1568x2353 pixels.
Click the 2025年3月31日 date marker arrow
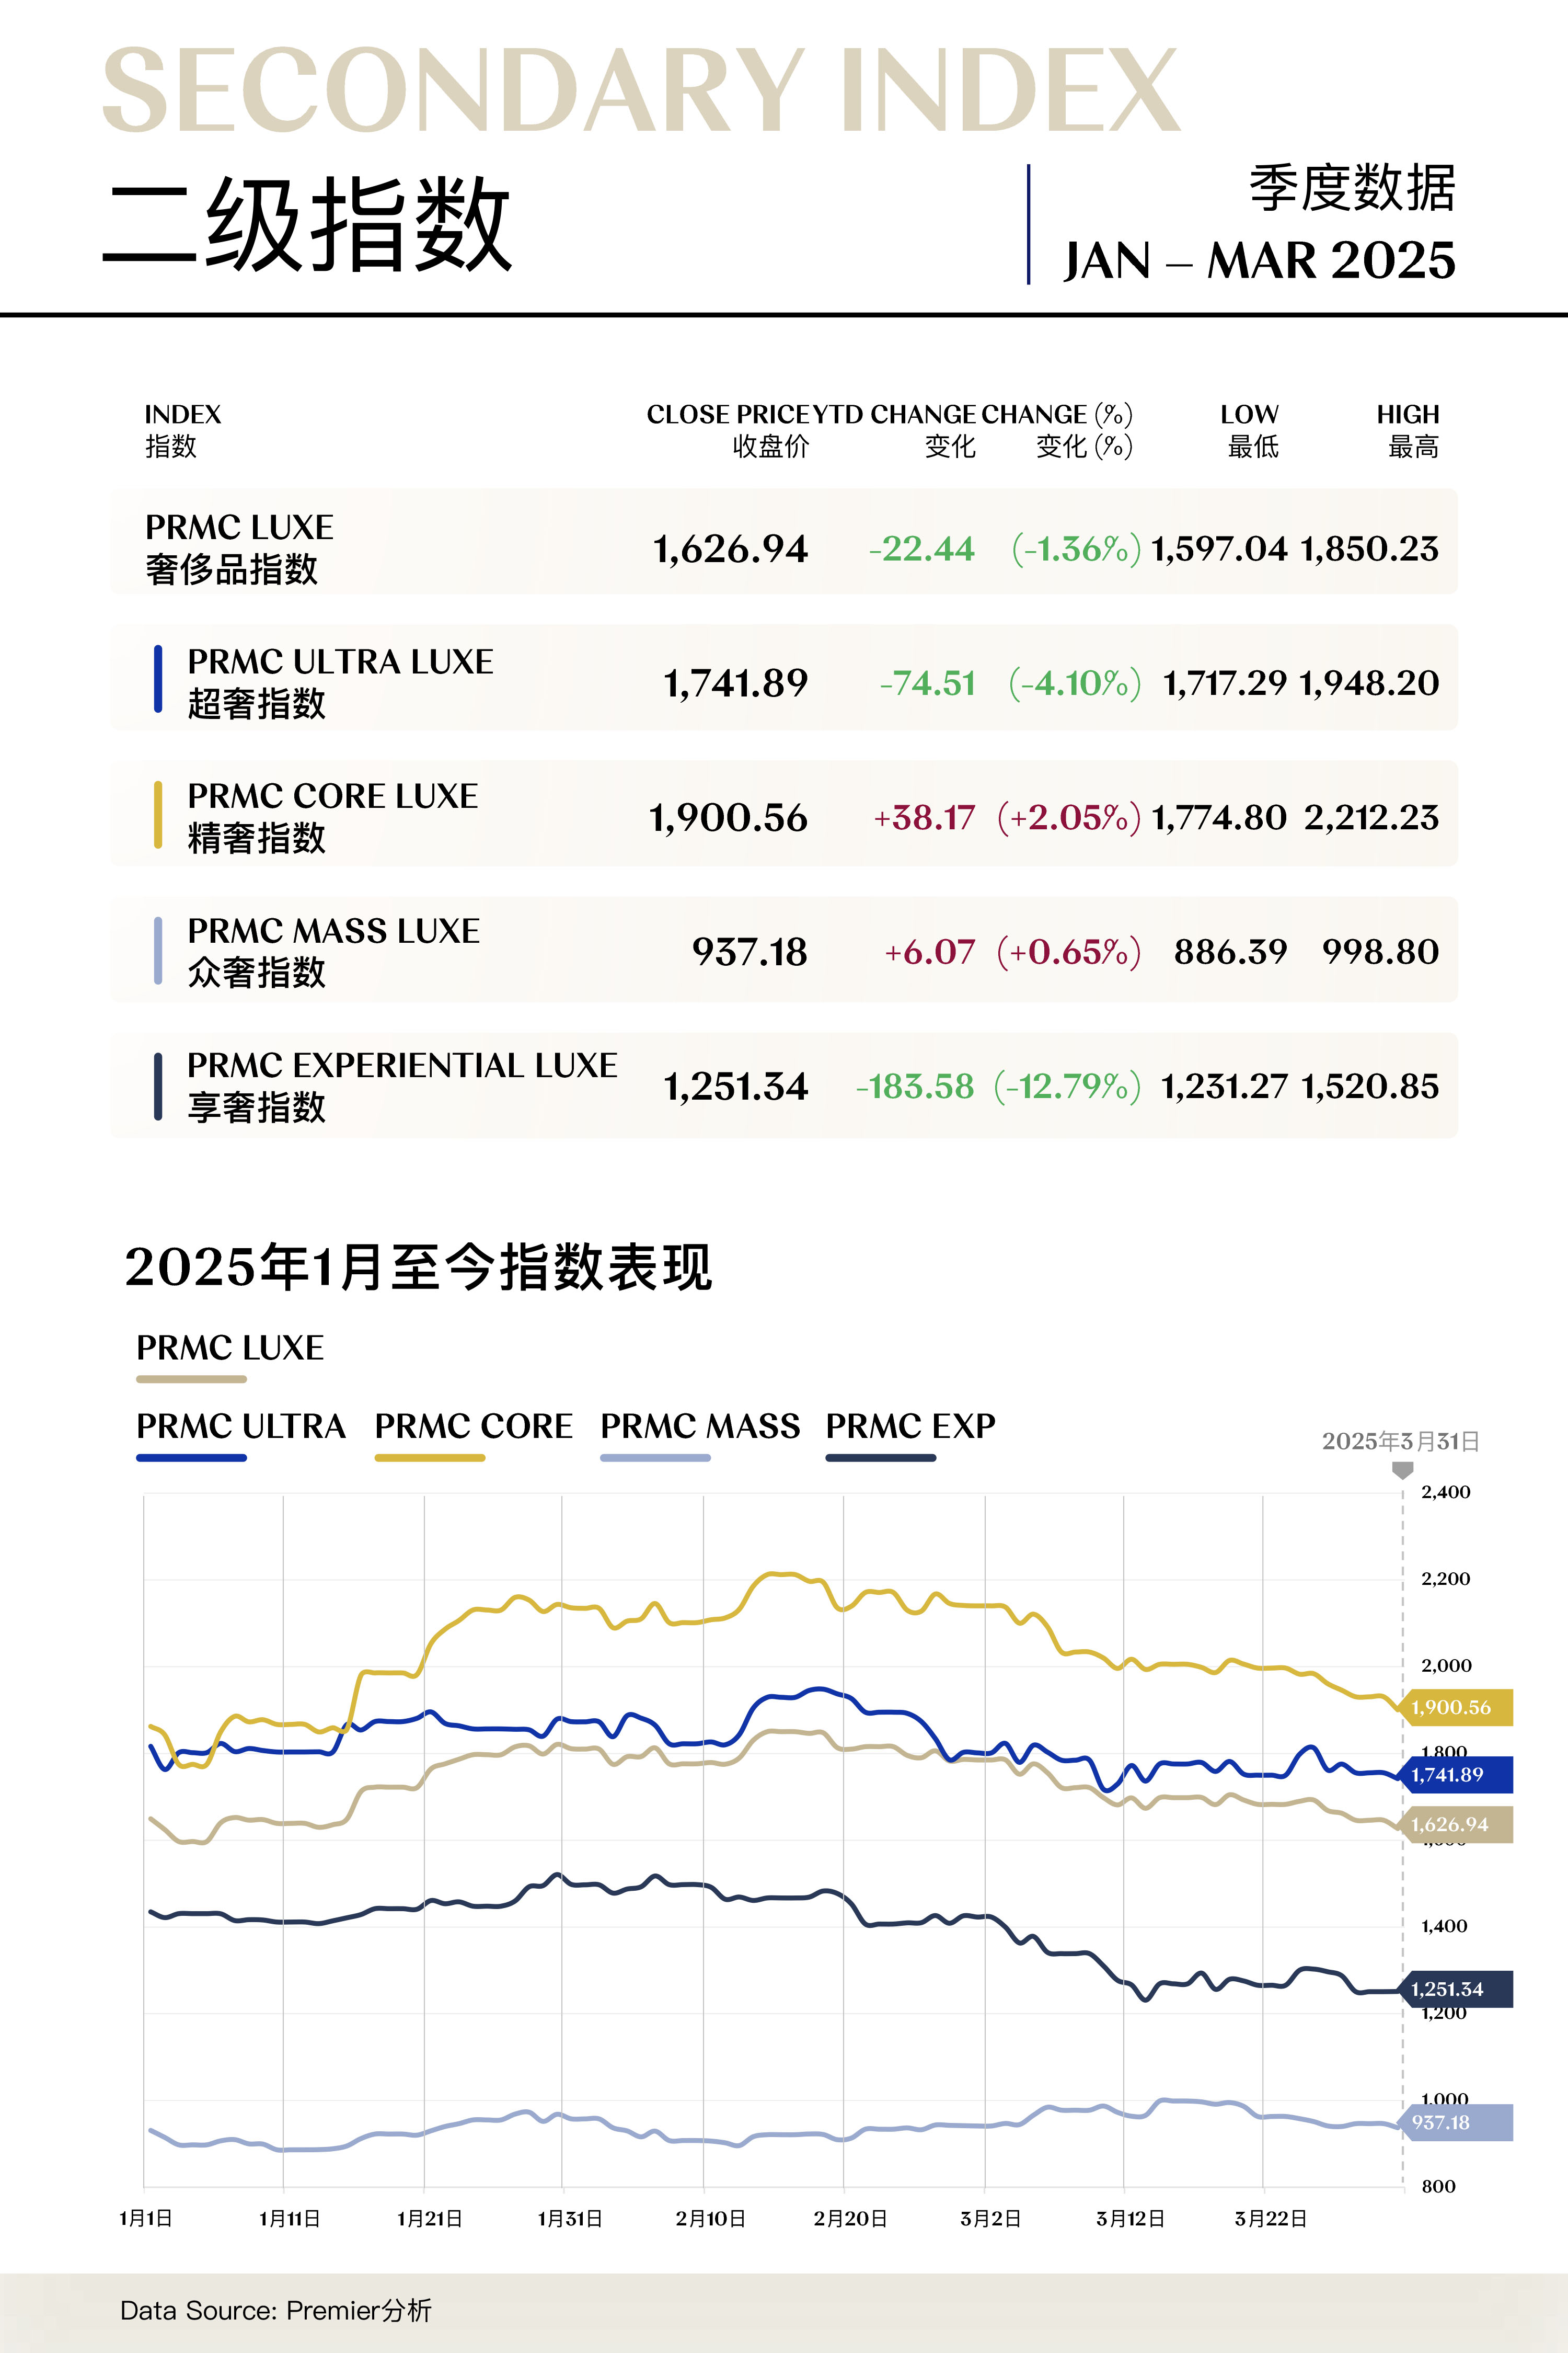coord(1403,1470)
